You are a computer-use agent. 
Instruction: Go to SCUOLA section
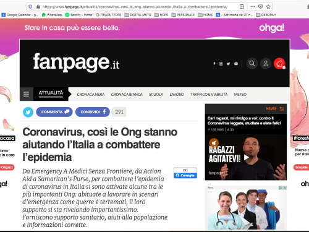156,94
